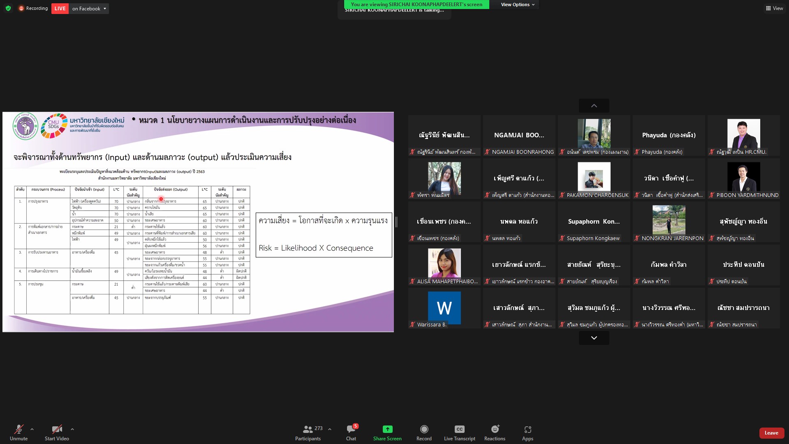Unmute the microphone
The width and height of the screenshot is (789, 444).
tap(19, 433)
